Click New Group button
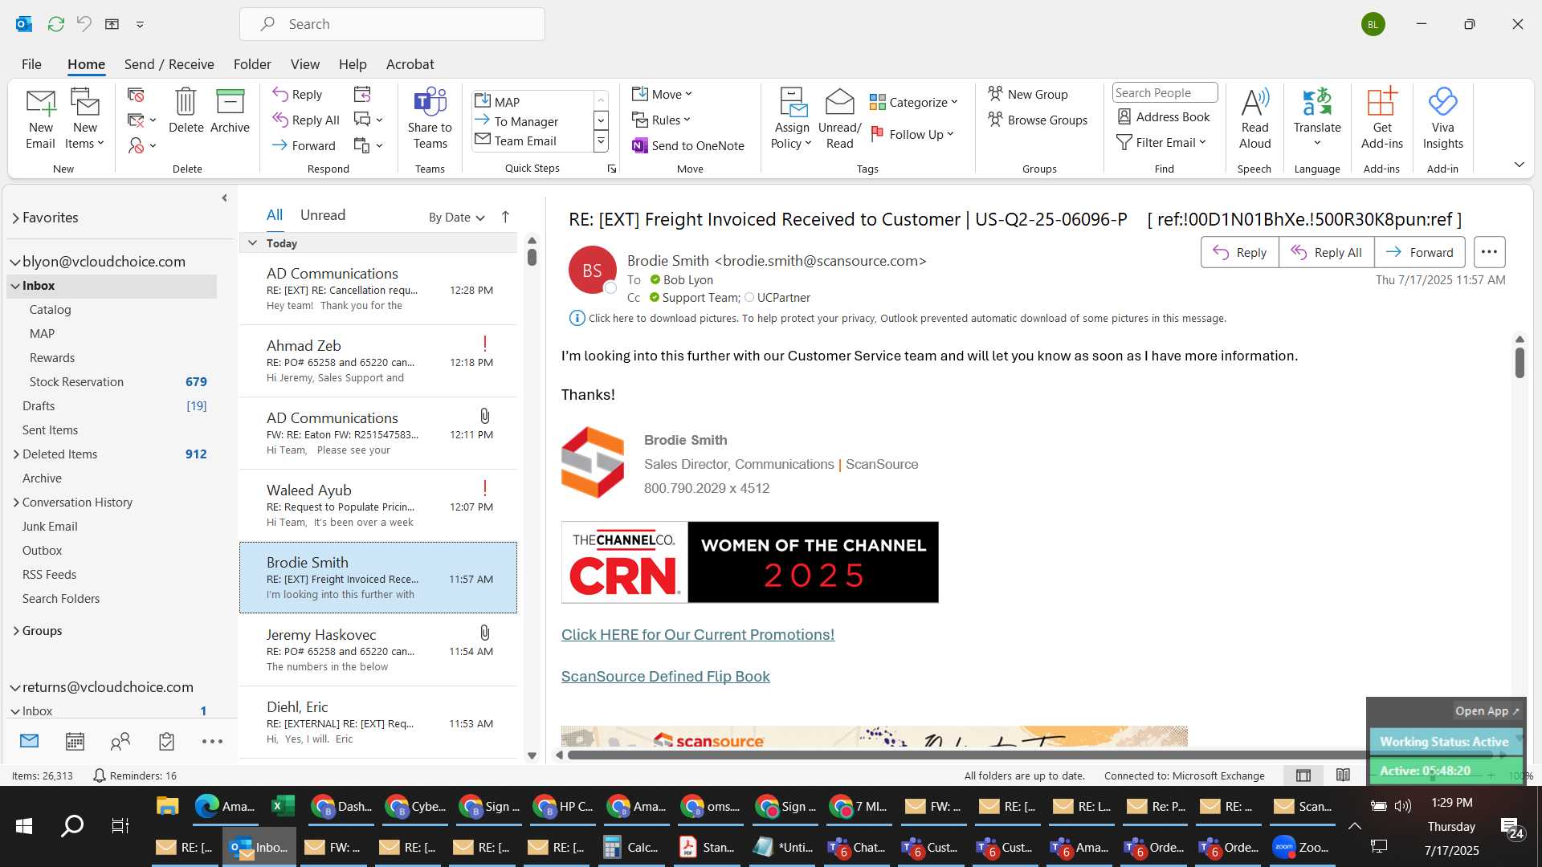Screen dimensions: 1542x867 tap(1028, 94)
